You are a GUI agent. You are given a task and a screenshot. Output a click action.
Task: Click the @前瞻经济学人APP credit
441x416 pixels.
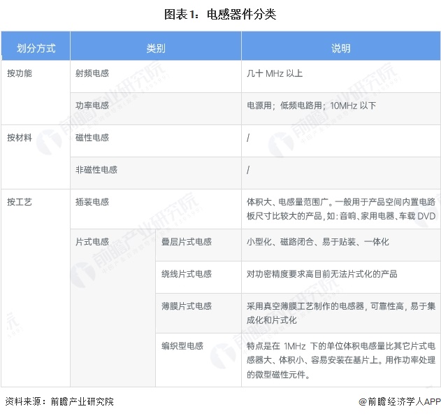point(400,401)
